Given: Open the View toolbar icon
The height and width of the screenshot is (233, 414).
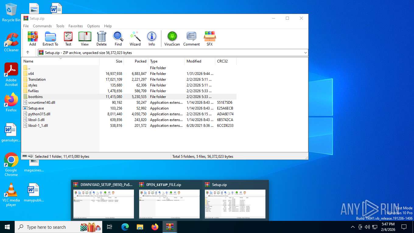Looking at the screenshot, I should [x=85, y=39].
